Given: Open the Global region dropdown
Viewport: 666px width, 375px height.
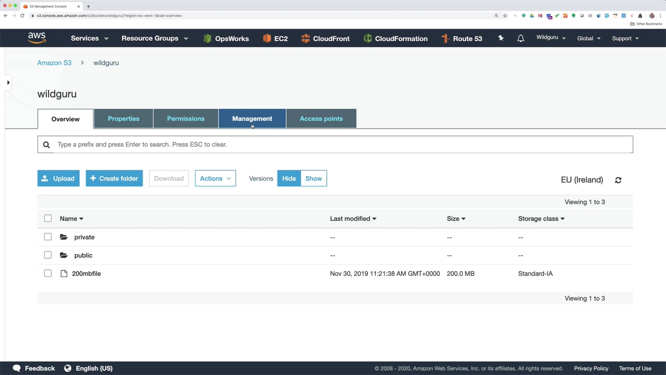Looking at the screenshot, I should coord(588,39).
